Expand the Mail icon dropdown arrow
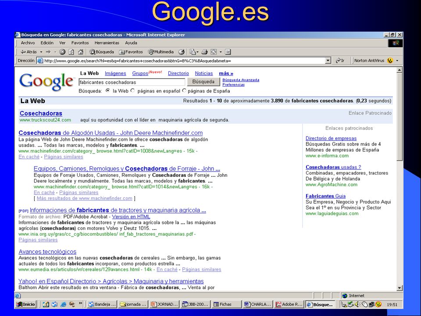Image resolution: width=421 pixels, height=316 pixels. coord(197,52)
